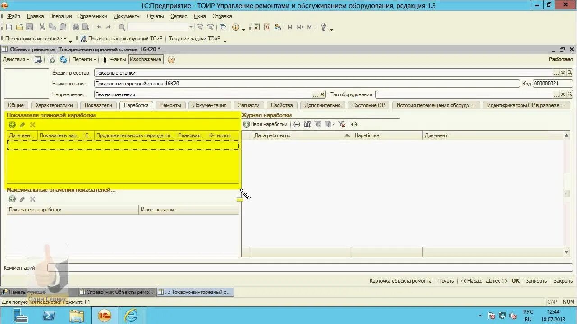This screenshot has height=324, width=577.
Task: Open selection for Входит в состав field
Action: [556, 72]
